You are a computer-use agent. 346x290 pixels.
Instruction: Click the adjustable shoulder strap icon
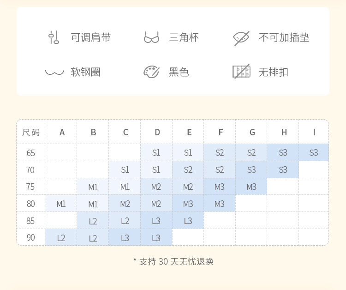[x=54, y=37]
